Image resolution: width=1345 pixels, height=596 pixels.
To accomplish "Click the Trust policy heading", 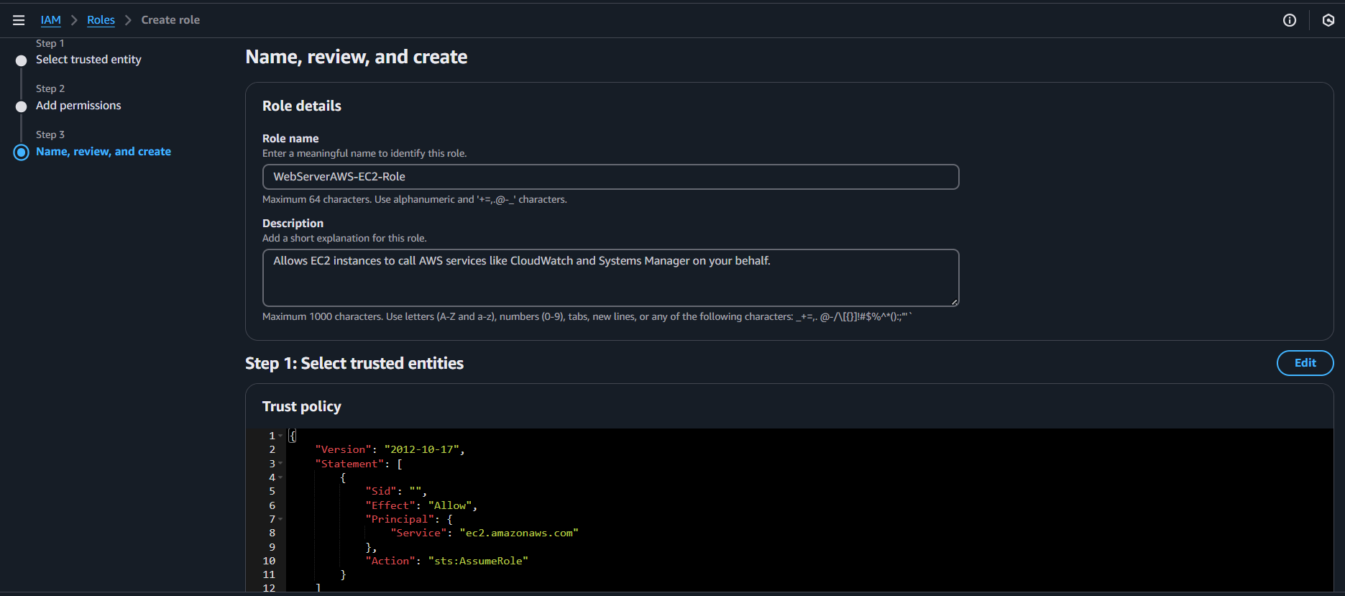I will point(302,407).
